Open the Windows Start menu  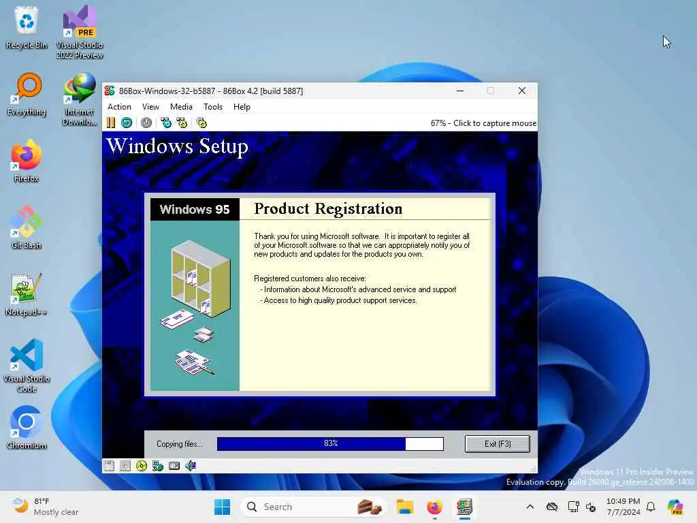pyautogui.click(x=223, y=507)
